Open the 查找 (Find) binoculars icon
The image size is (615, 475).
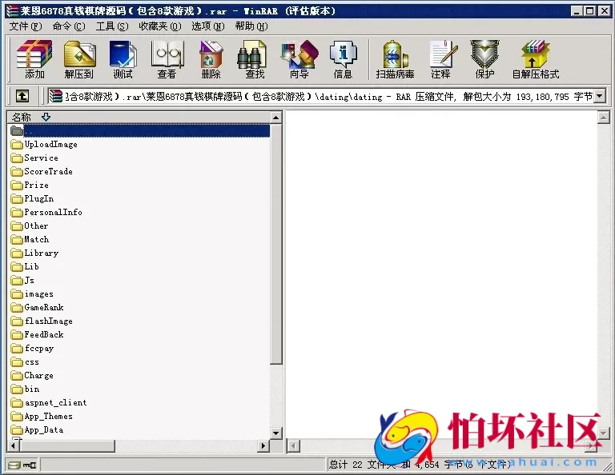(255, 59)
